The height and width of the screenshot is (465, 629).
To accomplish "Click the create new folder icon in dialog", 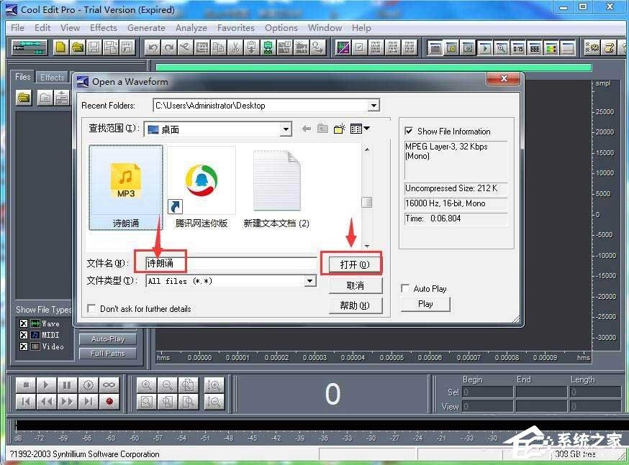I will pyautogui.click(x=339, y=129).
